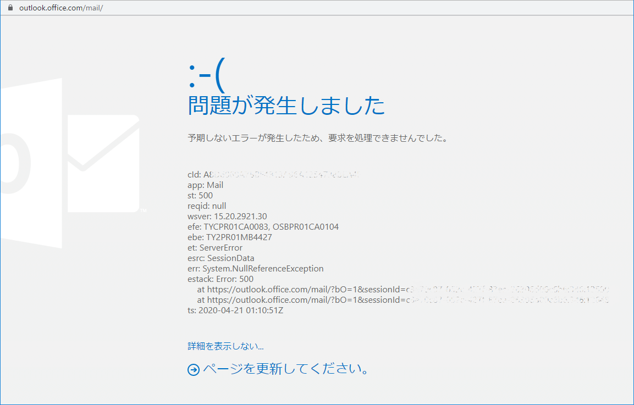Click the padlock icon in address bar
Viewport: 634px width, 405px height.
(x=9, y=8)
